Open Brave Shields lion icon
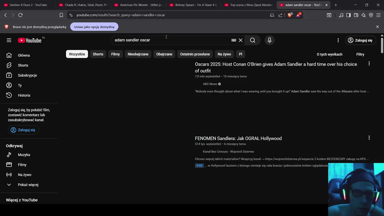The height and width of the screenshot is (216, 384). point(290,15)
